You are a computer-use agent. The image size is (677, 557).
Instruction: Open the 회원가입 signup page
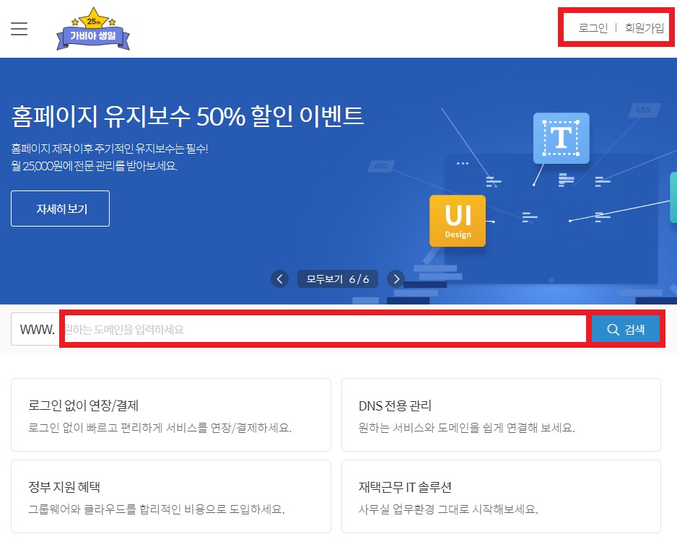point(644,27)
